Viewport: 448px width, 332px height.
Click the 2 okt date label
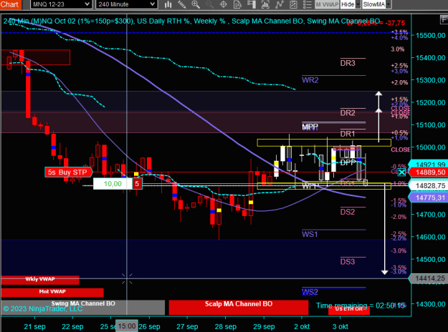coord(302,326)
